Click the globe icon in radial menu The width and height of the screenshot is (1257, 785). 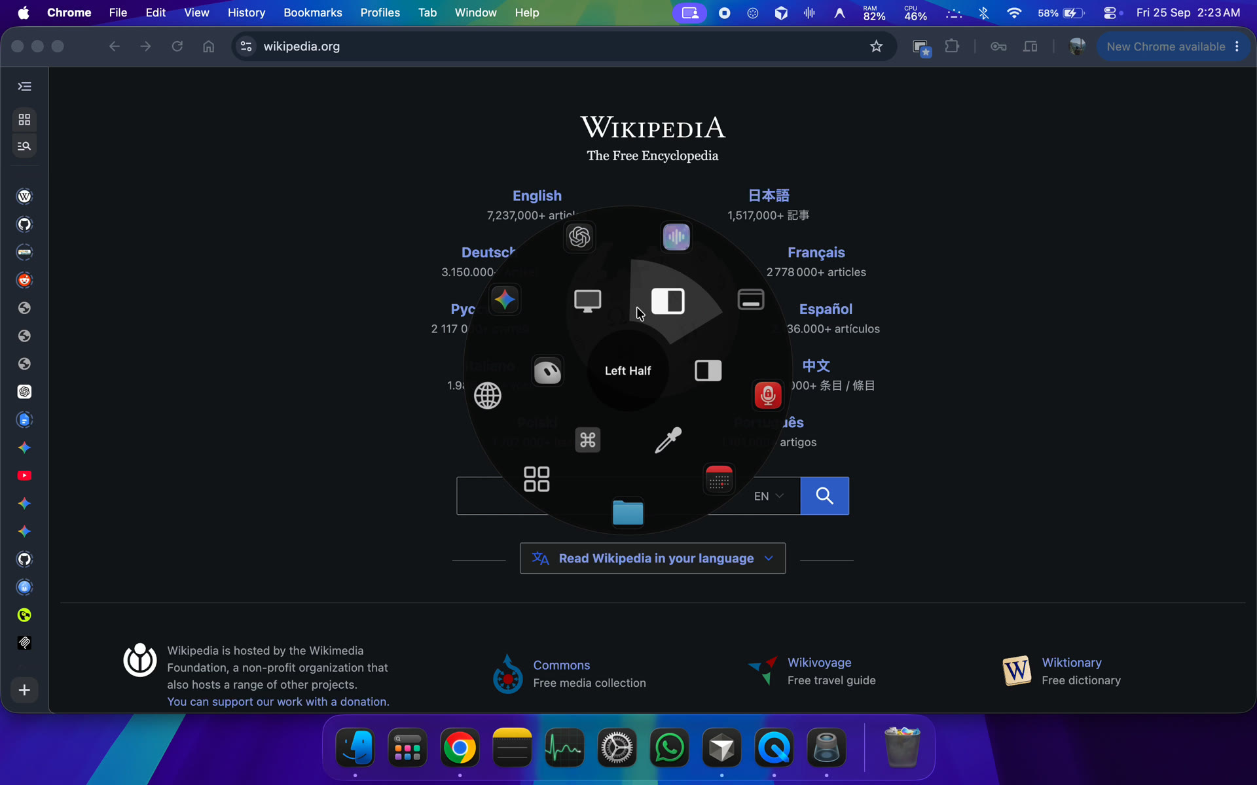[x=488, y=395]
